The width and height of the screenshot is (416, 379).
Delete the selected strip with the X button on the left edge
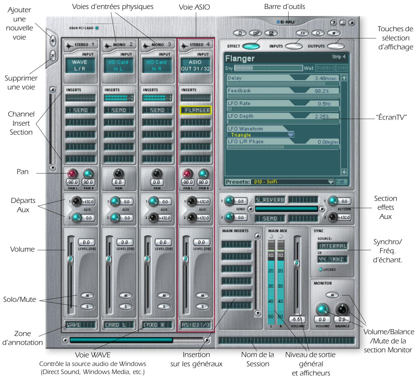click(x=52, y=56)
